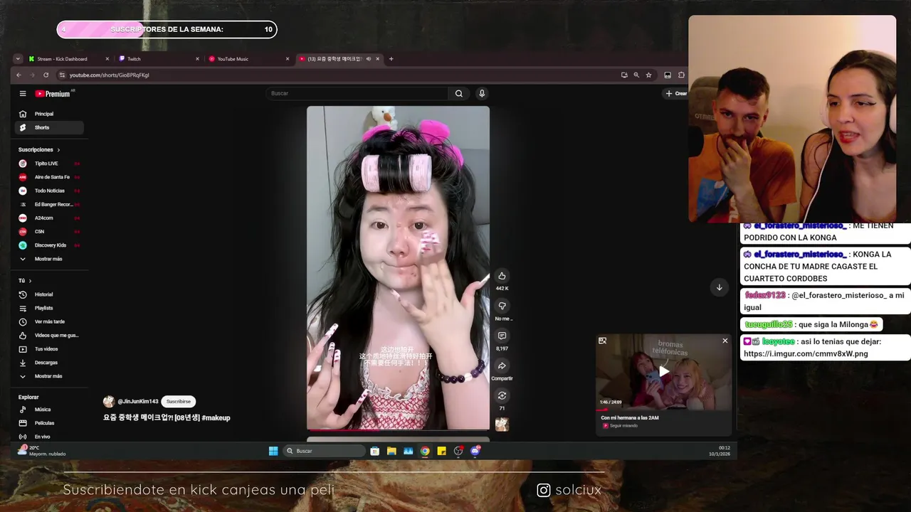Open the @JinJunKim143 channel link
Viewport: 911px width, 512px height.
(137, 402)
